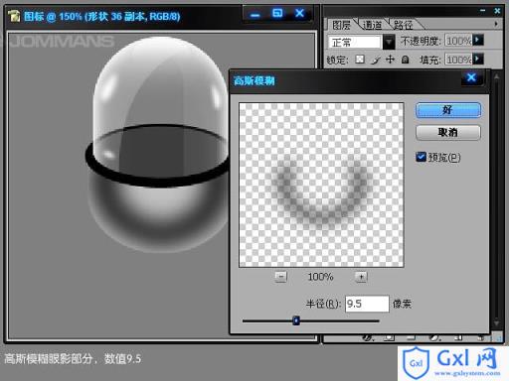Click the 高斯模糊 dialog title text
The image size is (509, 381).
(x=254, y=80)
